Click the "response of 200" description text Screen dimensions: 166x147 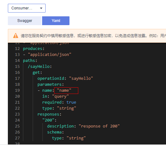point(99,126)
